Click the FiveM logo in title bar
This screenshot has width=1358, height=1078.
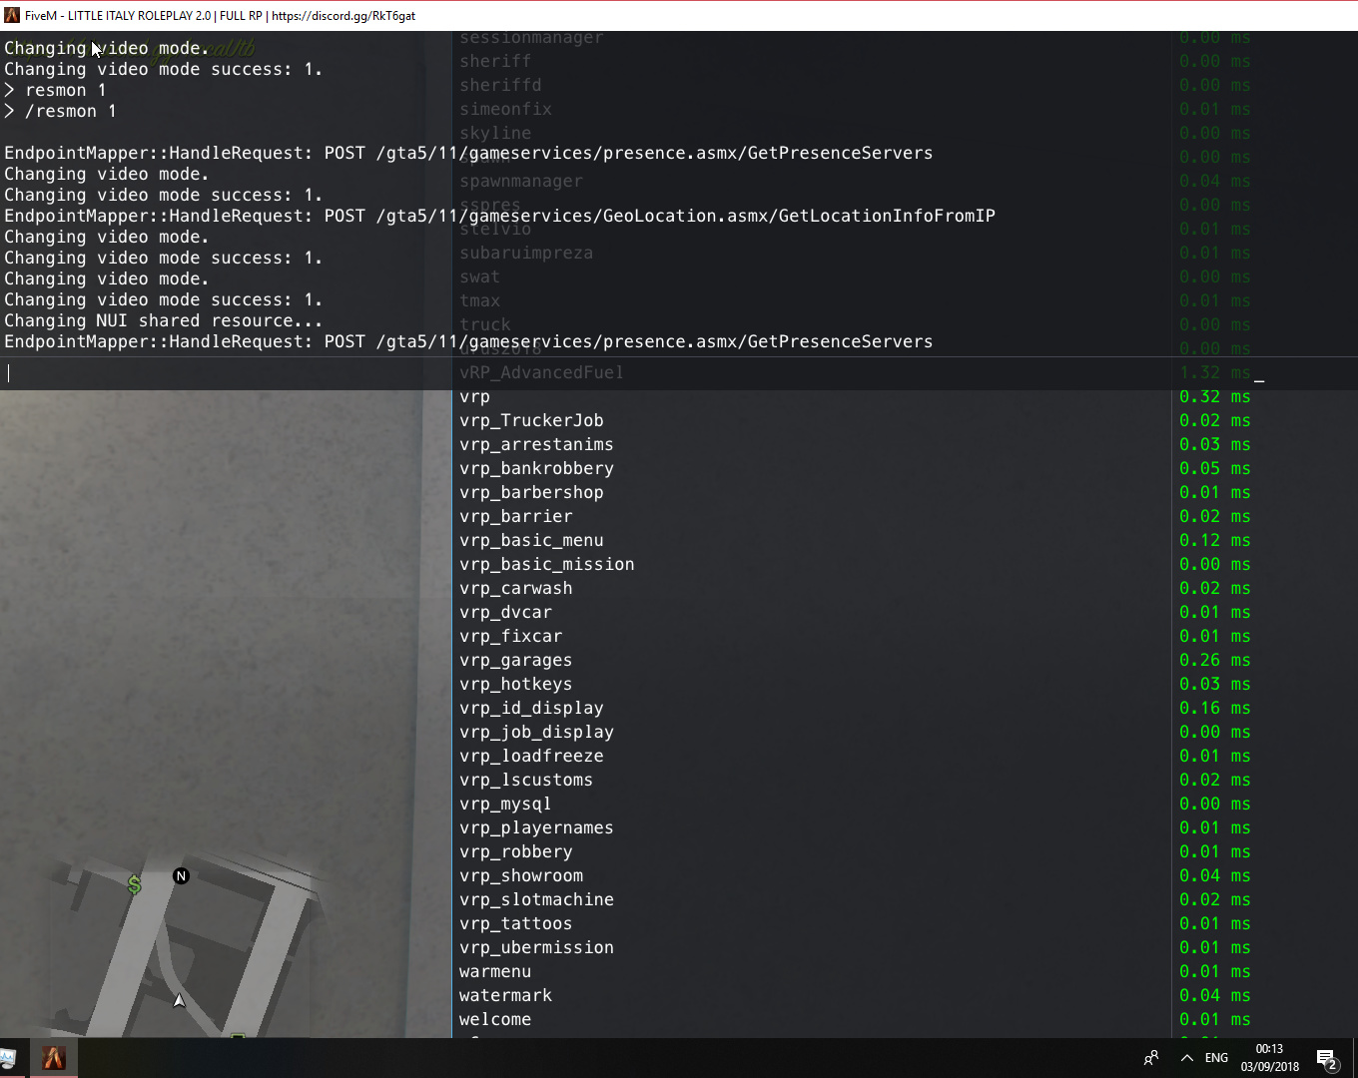click(12, 16)
